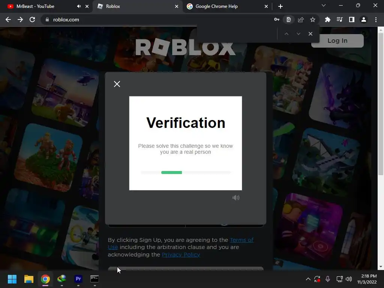Click the Log In button

coord(337,40)
